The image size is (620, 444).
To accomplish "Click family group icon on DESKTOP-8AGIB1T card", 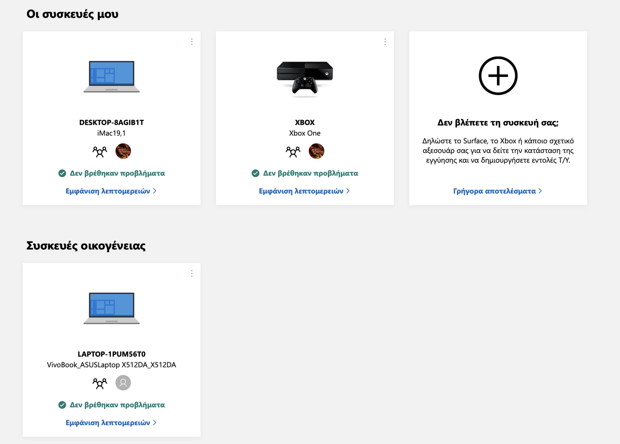I will click(100, 151).
